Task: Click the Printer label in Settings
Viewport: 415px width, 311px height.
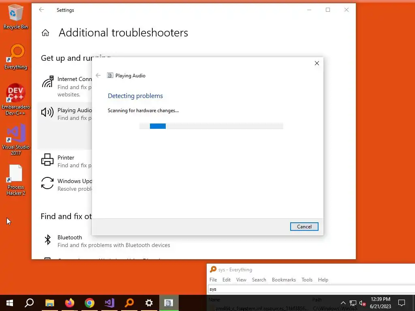Action: (x=66, y=158)
